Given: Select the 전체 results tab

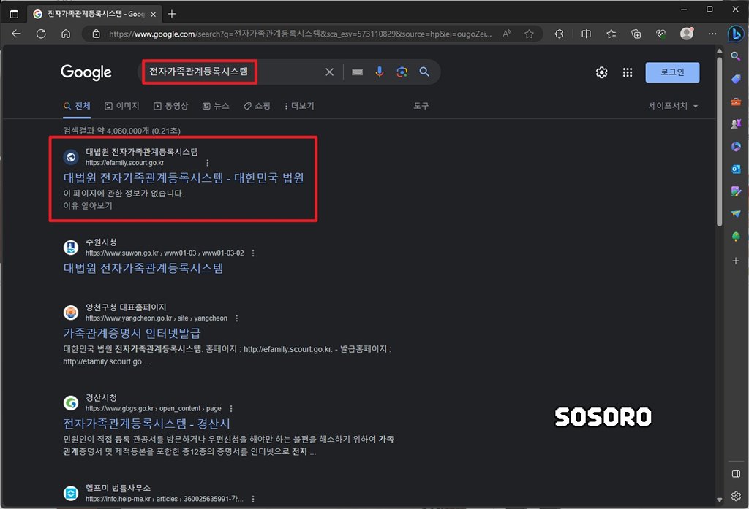Looking at the screenshot, I should click(x=77, y=106).
